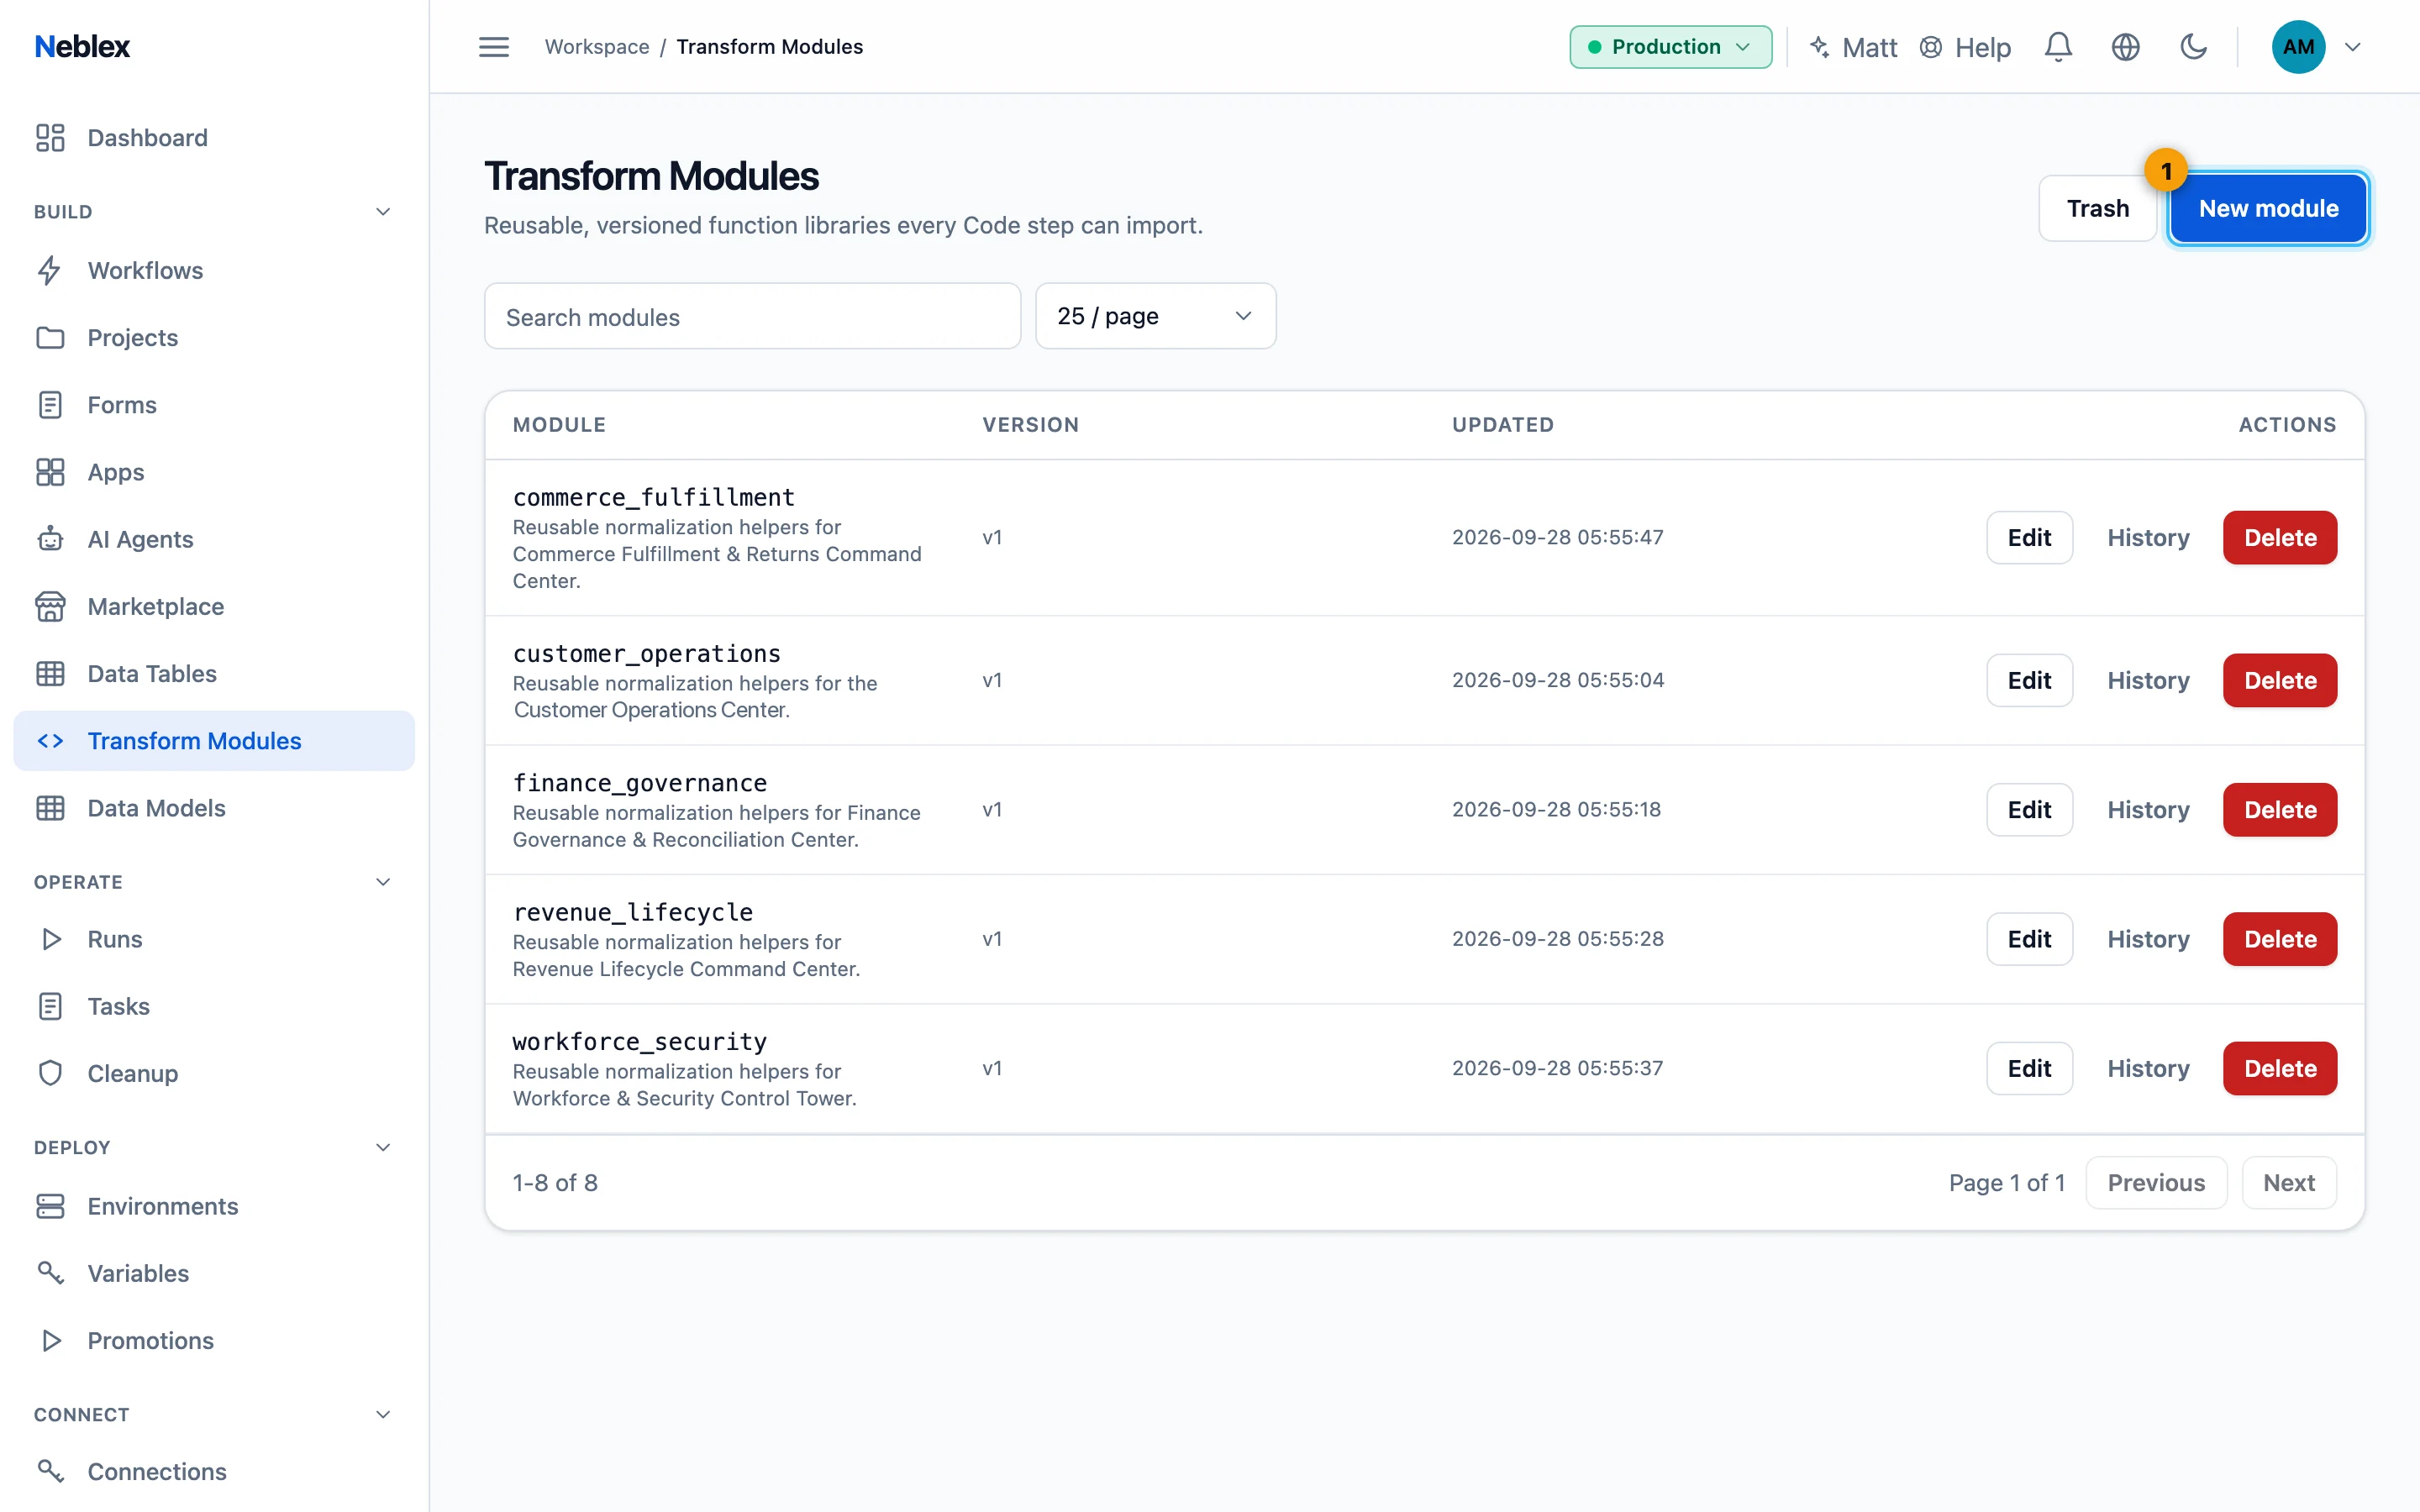Screen dimensions: 2420x1512
Task: Delete the workforce_security module
Action: (x=2280, y=1068)
